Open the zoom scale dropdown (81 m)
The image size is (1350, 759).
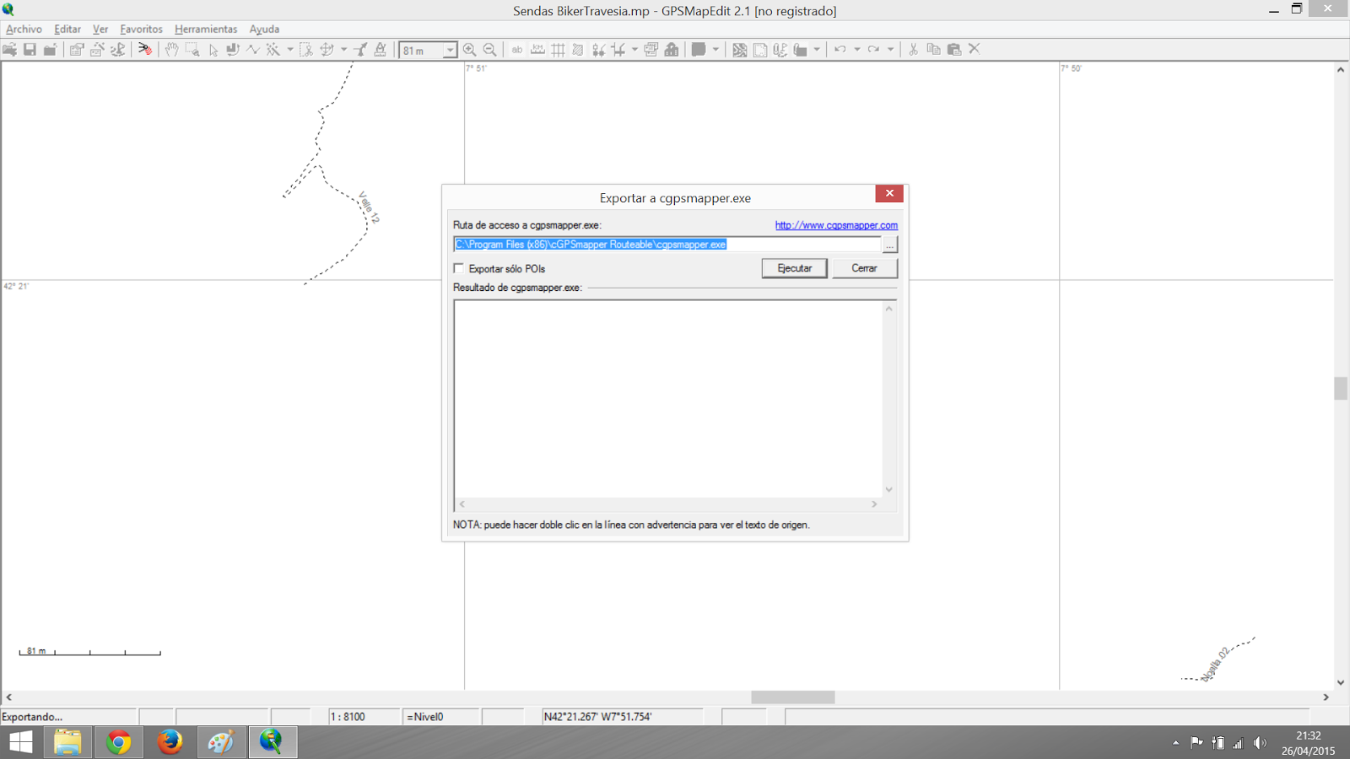click(449, 49)
